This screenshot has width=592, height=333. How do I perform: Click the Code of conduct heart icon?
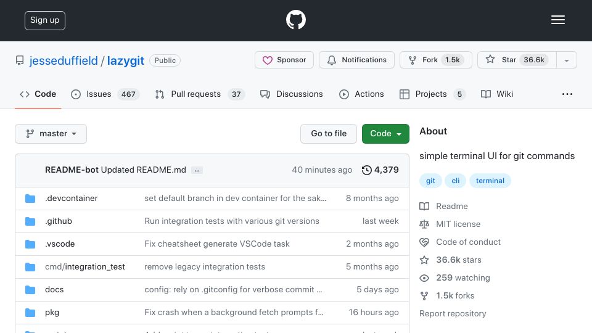point(424,242)
